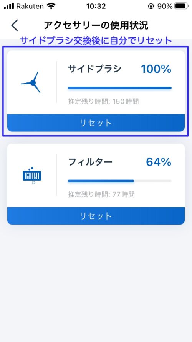Click the フィルター progress bar
Viewport: 192px width, 342px height.
coord(119,181)
